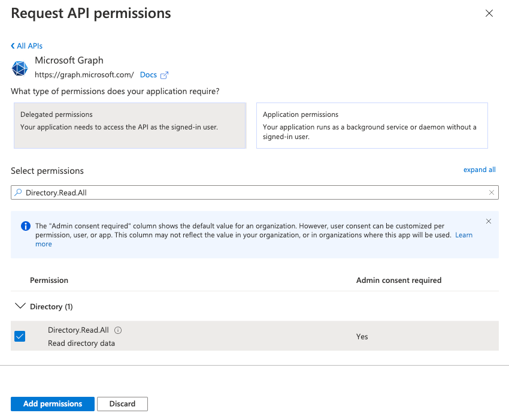Viewport: 509px width, 419px height.
Task: Click the Admin consent required column header
Action: (399, 280)
